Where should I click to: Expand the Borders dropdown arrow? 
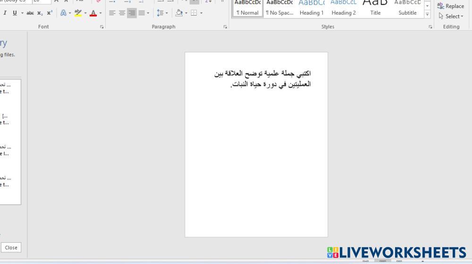(x=201, y=13)
